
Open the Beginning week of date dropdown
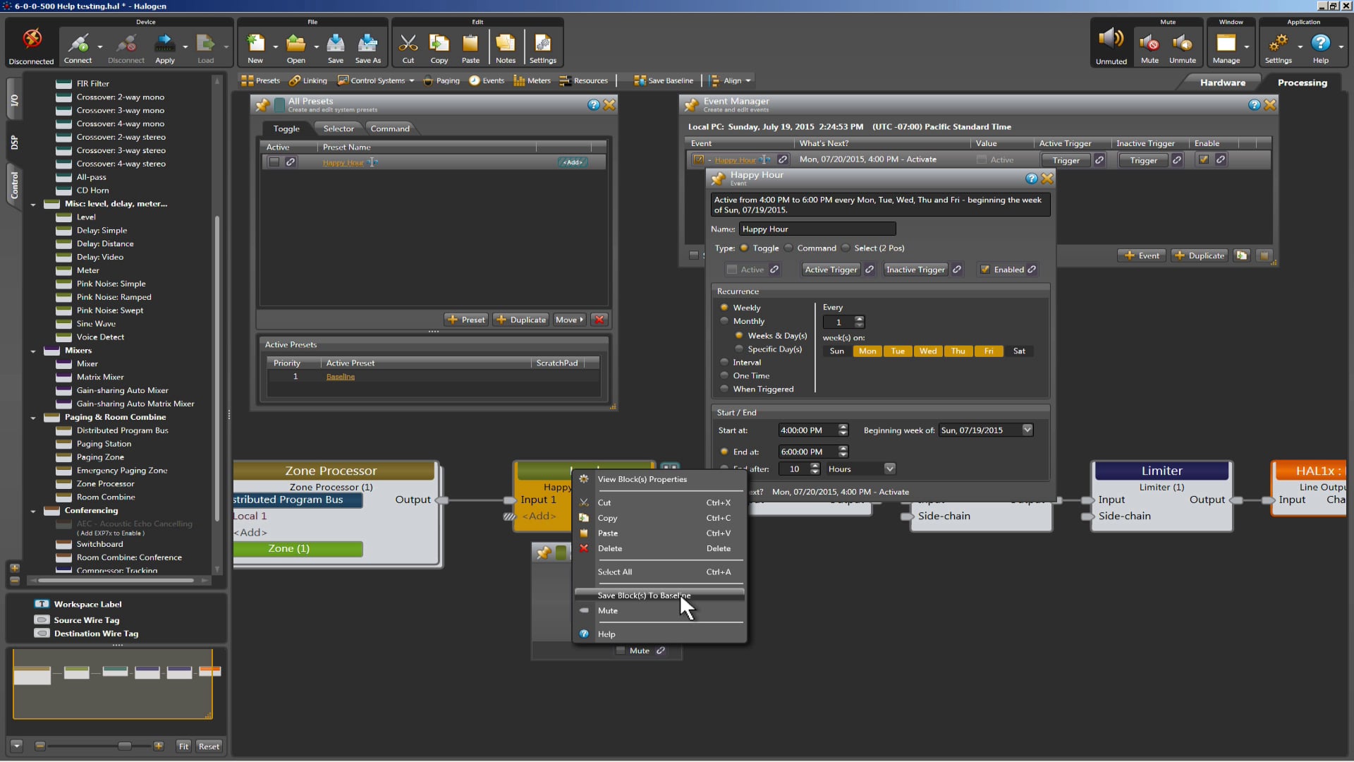1027,430
